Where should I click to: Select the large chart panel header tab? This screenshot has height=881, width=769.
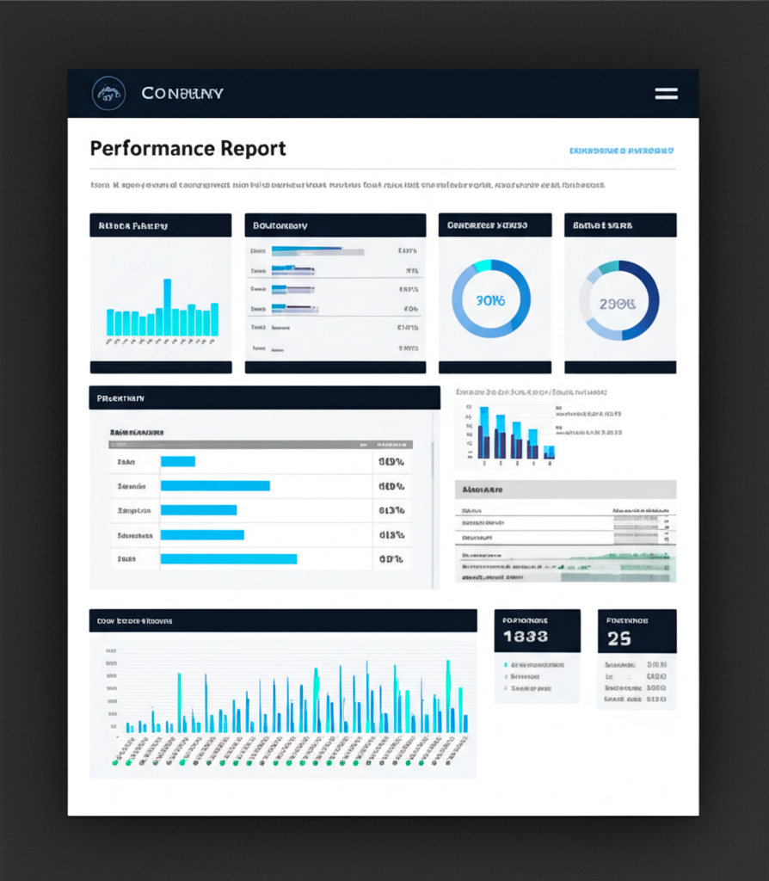tap(284, 620)
